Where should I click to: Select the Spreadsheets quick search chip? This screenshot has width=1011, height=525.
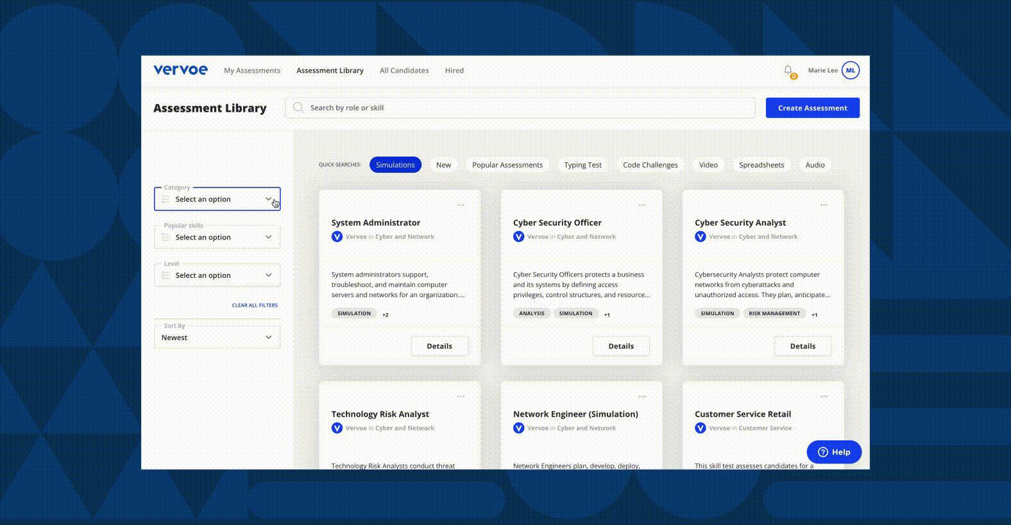[761, 165]
